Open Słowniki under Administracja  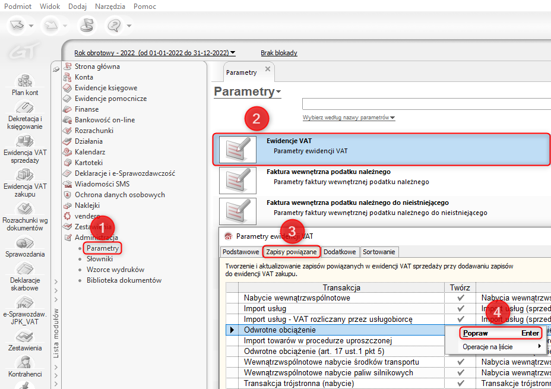pyautogui.click(x=100, y=259)
